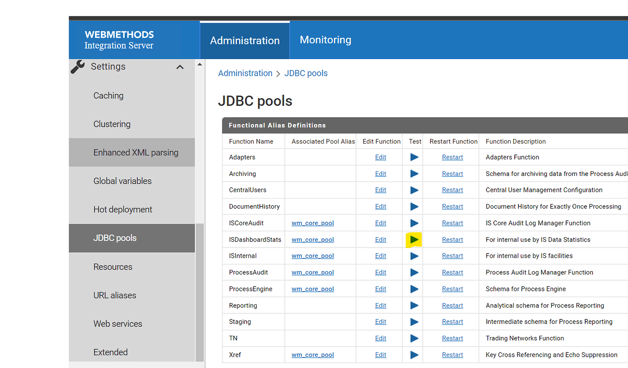The height and width of the screenshot is (368, 628).
Task: Click the sidebar scroll up arrow
Action: (199, 65)
